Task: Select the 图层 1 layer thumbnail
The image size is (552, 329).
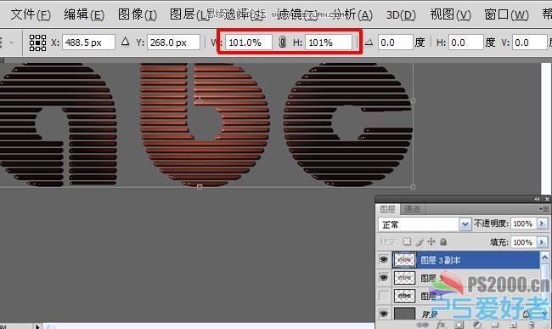Action: tap(404, 296)
